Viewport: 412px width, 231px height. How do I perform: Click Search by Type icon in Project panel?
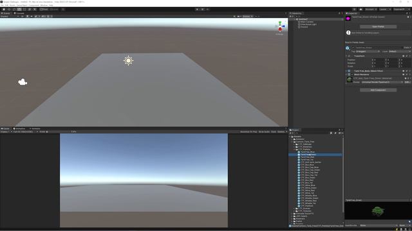[x=331, y=133]
